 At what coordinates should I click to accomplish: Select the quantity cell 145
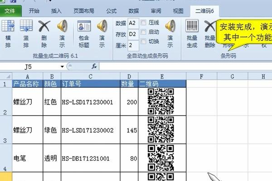point(129,130)
